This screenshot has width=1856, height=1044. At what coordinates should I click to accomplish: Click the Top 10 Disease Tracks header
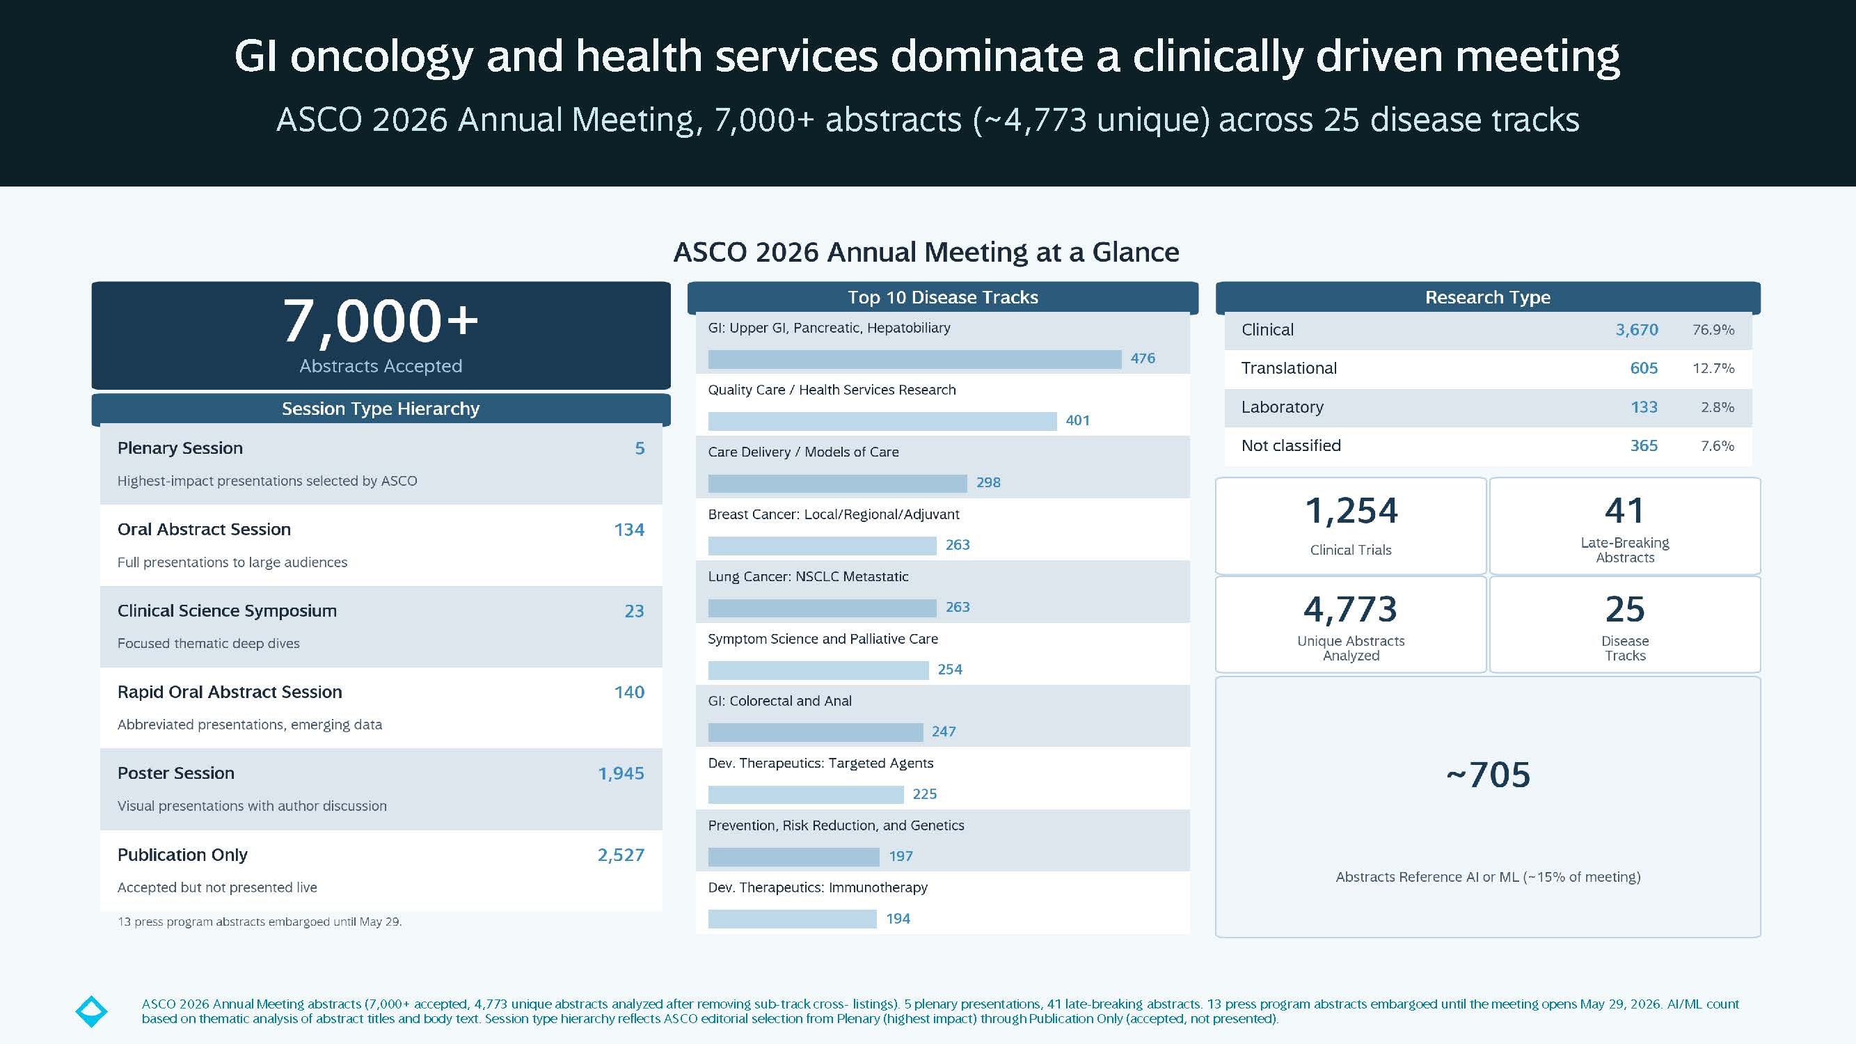coord(942,298)
